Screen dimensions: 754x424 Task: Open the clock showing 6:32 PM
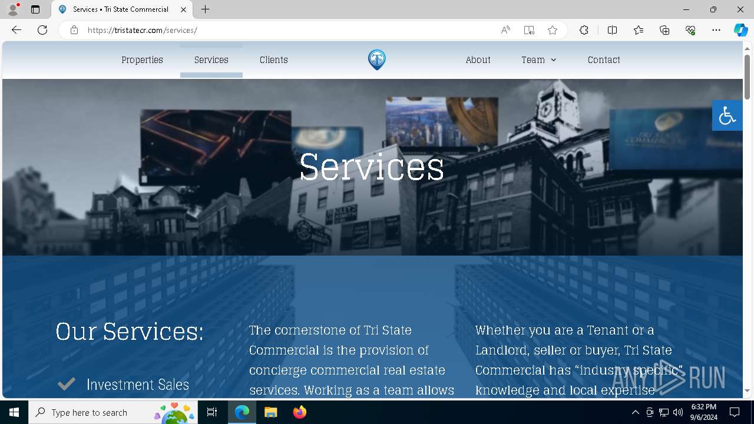[x=704, y=412]
